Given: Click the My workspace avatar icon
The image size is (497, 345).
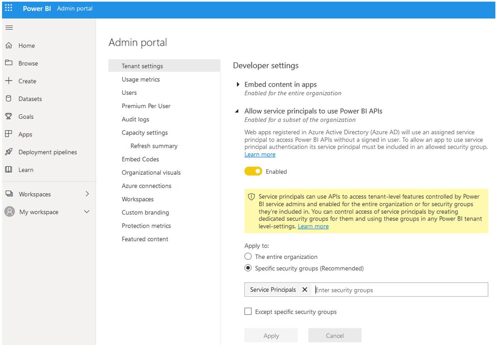Looking at the screenshot, I should point(9,212).
